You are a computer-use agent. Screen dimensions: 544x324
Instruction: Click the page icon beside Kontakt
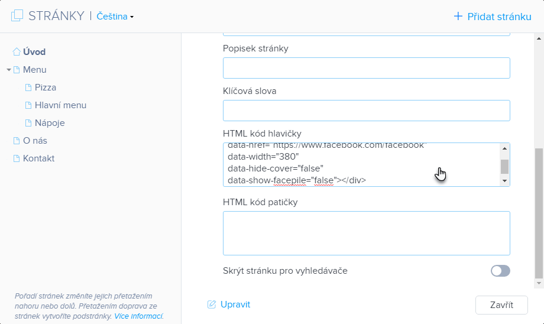(17, 158)
